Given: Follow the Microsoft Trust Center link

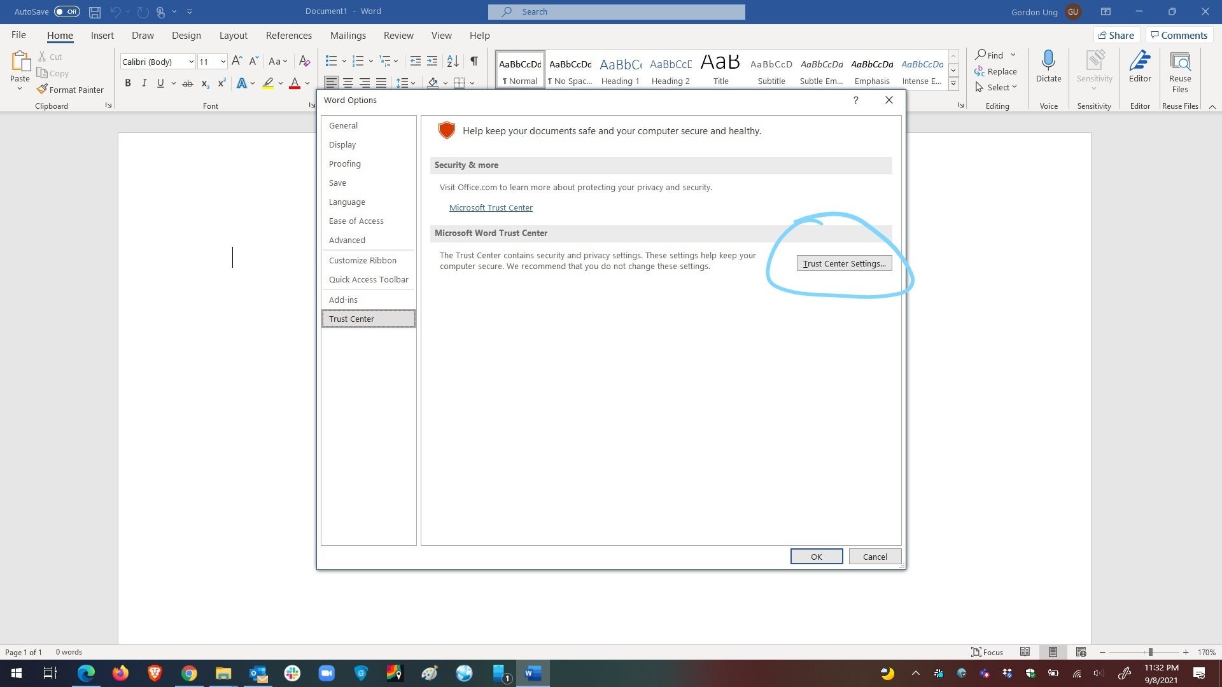Looking at the screenshot, I should pos(491,207).
